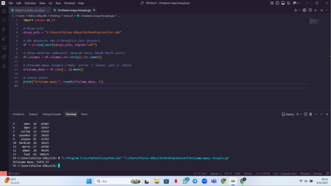Image resolution: width=331 pixels, height=186 pixels.
Task: Click Free - Upgrade Now in status bar
Action: [x=285, y=174]
